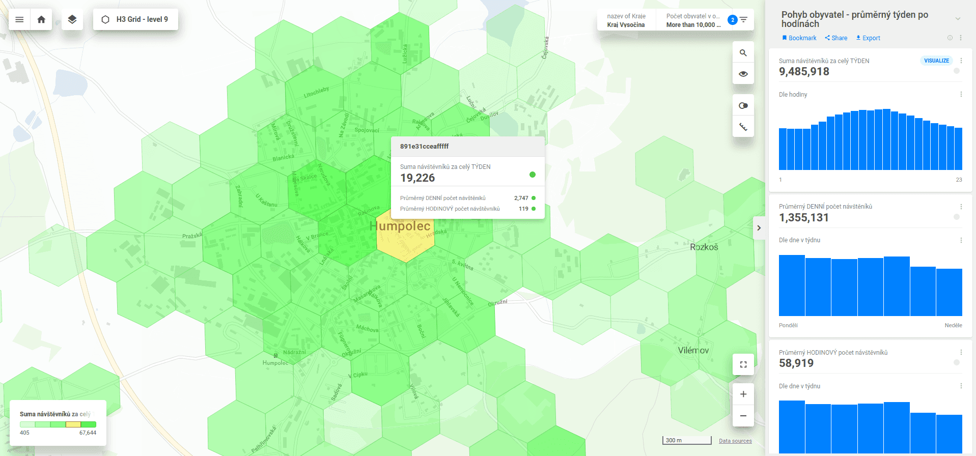
Task: Open dashboard header more options menu
Action: (x=961, y=38)
